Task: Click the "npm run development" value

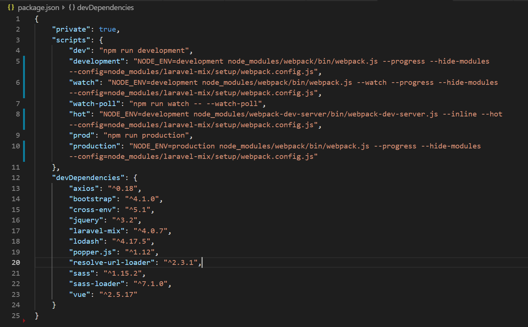Action: point(144,51)
